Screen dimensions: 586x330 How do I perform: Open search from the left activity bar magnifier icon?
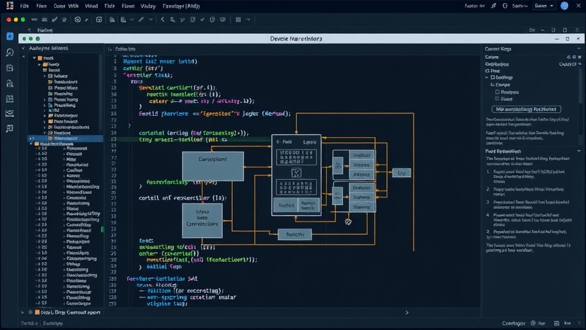point(10,52)
